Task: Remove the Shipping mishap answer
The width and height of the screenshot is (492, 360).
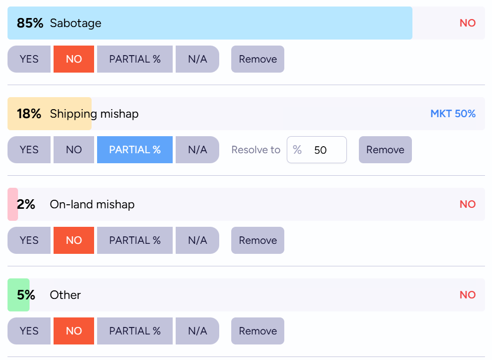Action: [x=385, y=150]
